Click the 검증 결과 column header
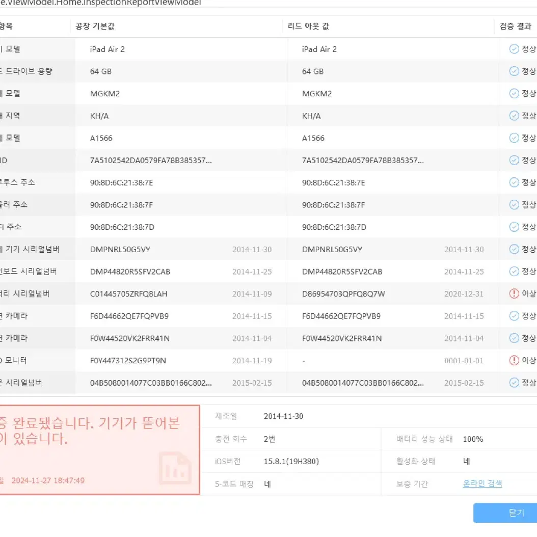537x537 pixels. click(515, 26)
